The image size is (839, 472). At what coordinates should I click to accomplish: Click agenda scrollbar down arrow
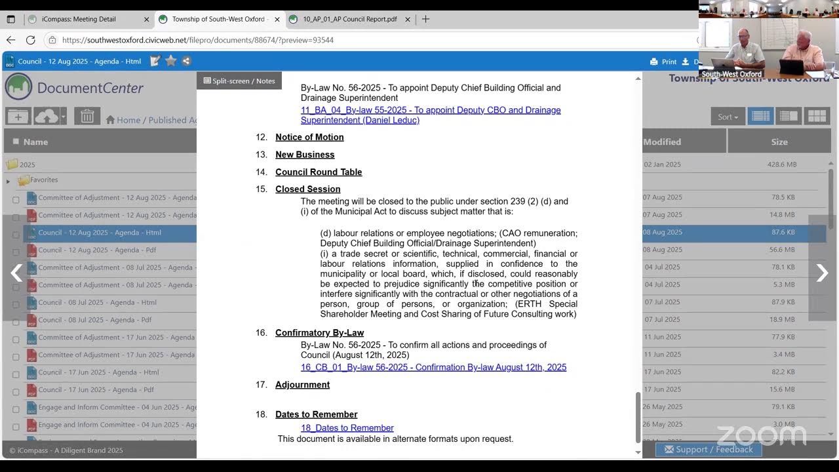[x=638, y=452]
